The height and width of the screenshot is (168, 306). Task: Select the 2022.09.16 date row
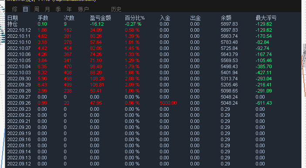click(19, 139)
